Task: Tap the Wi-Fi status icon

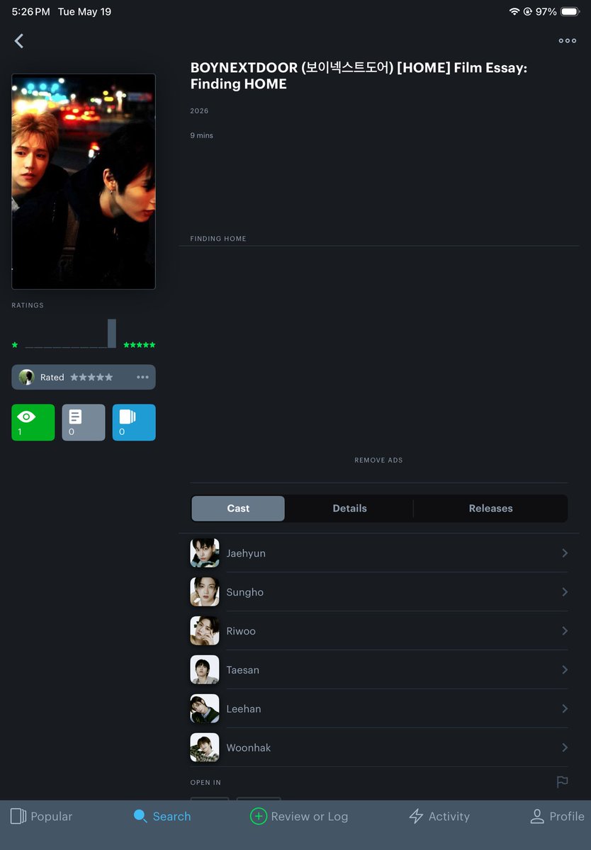Action: pos(514,12)
